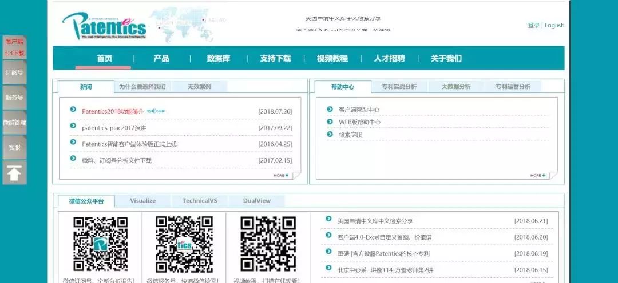
Task: Open the 微群管理 sidebar button
Action: (x=14, y=122)
